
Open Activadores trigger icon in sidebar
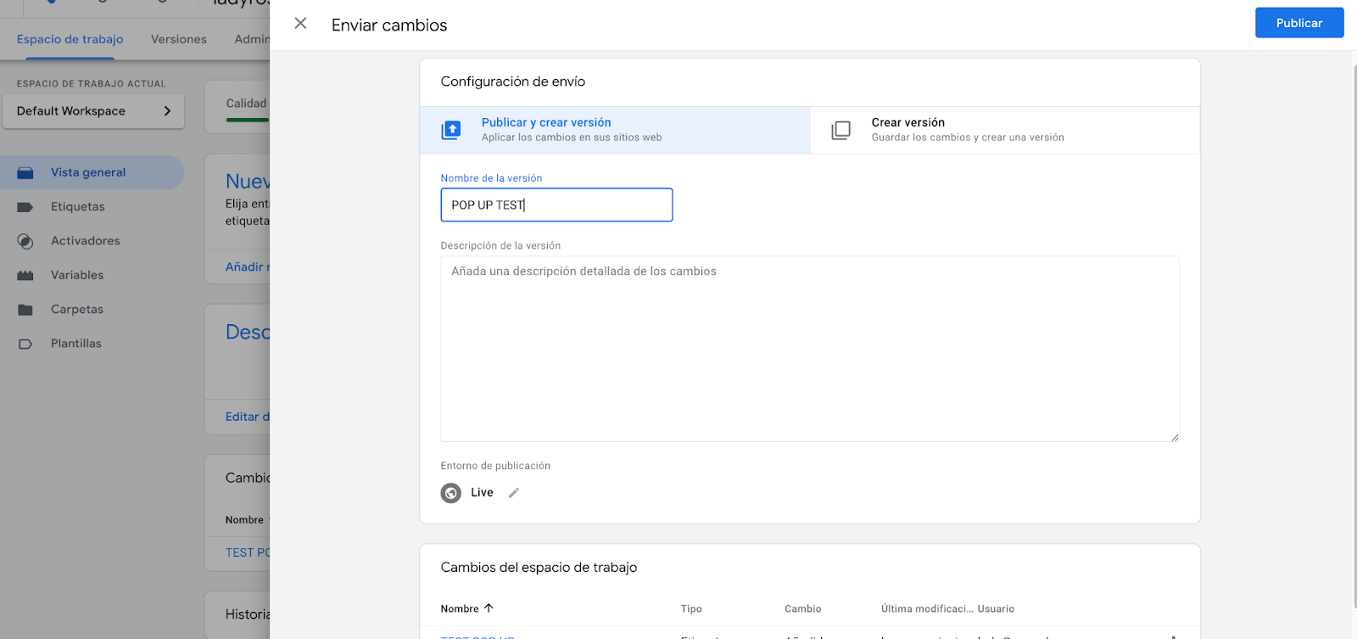click(x=25, y=241)
